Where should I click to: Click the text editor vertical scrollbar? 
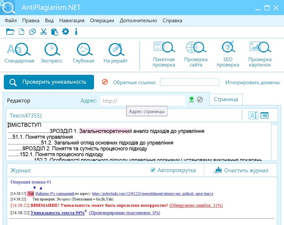[x=275, y=141]
